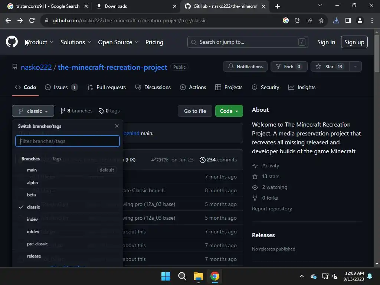Switch to the pre-classic branch
This screenshot has height=285, width=380.
(68, 244)
